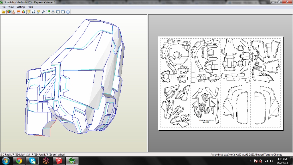Expand the Setting menu
The width and height of the screenshot is (293, 165).
pyautogui.click(x=21, y=7)
